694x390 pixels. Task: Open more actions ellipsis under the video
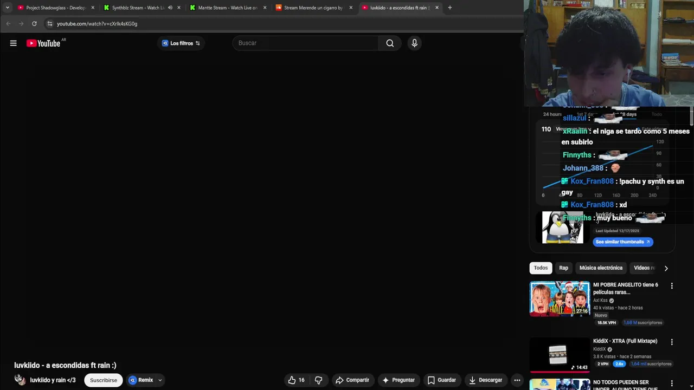coord(517,380)
